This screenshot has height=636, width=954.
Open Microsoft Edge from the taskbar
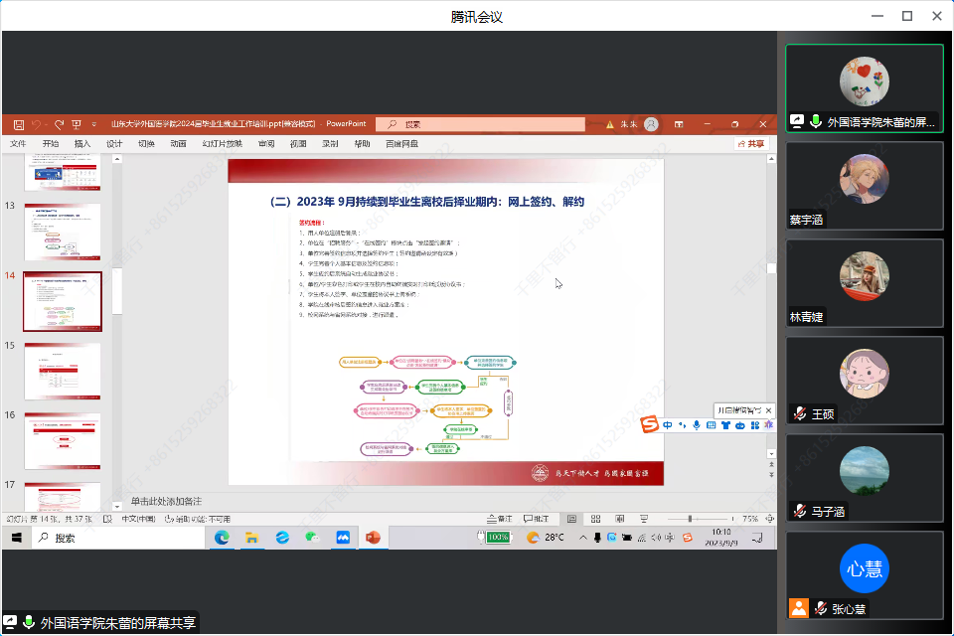(x=222, y=538)
